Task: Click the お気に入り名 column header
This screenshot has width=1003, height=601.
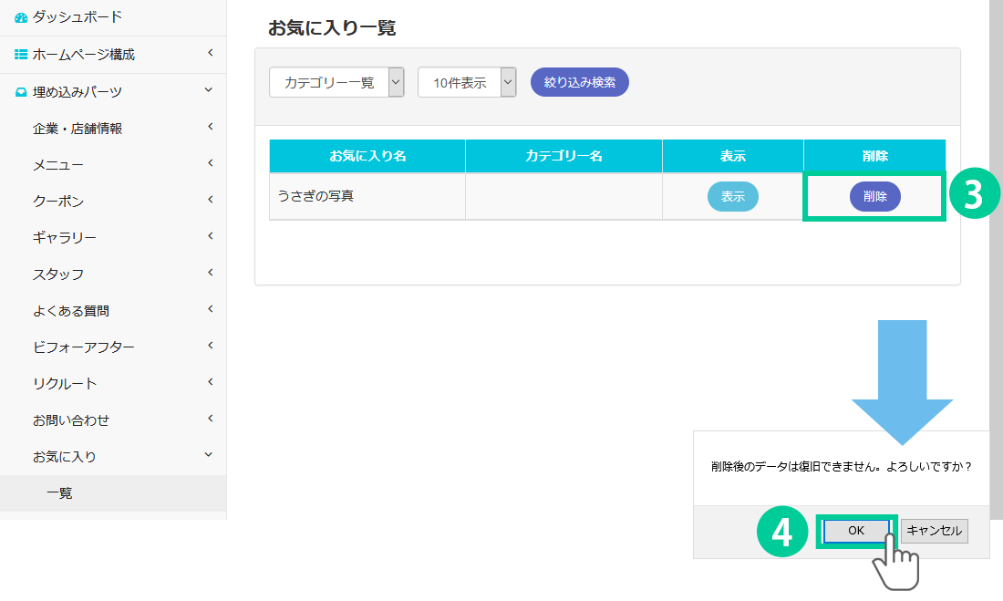Action: pyautogui.click(x=367, y=156)
